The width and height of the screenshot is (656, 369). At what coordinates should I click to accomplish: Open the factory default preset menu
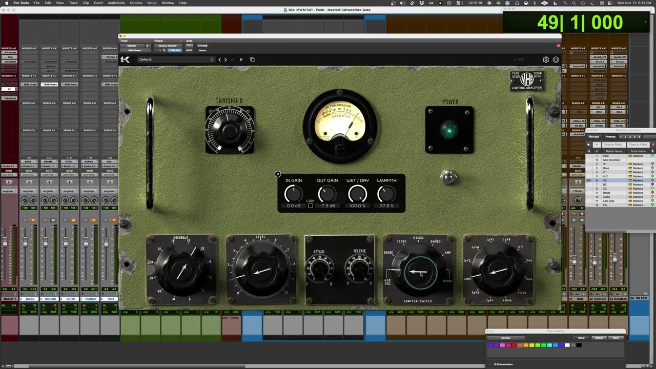[167, 46]
